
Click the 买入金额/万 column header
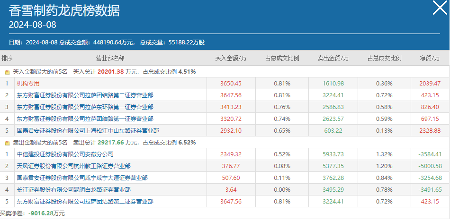coord(231,59)
